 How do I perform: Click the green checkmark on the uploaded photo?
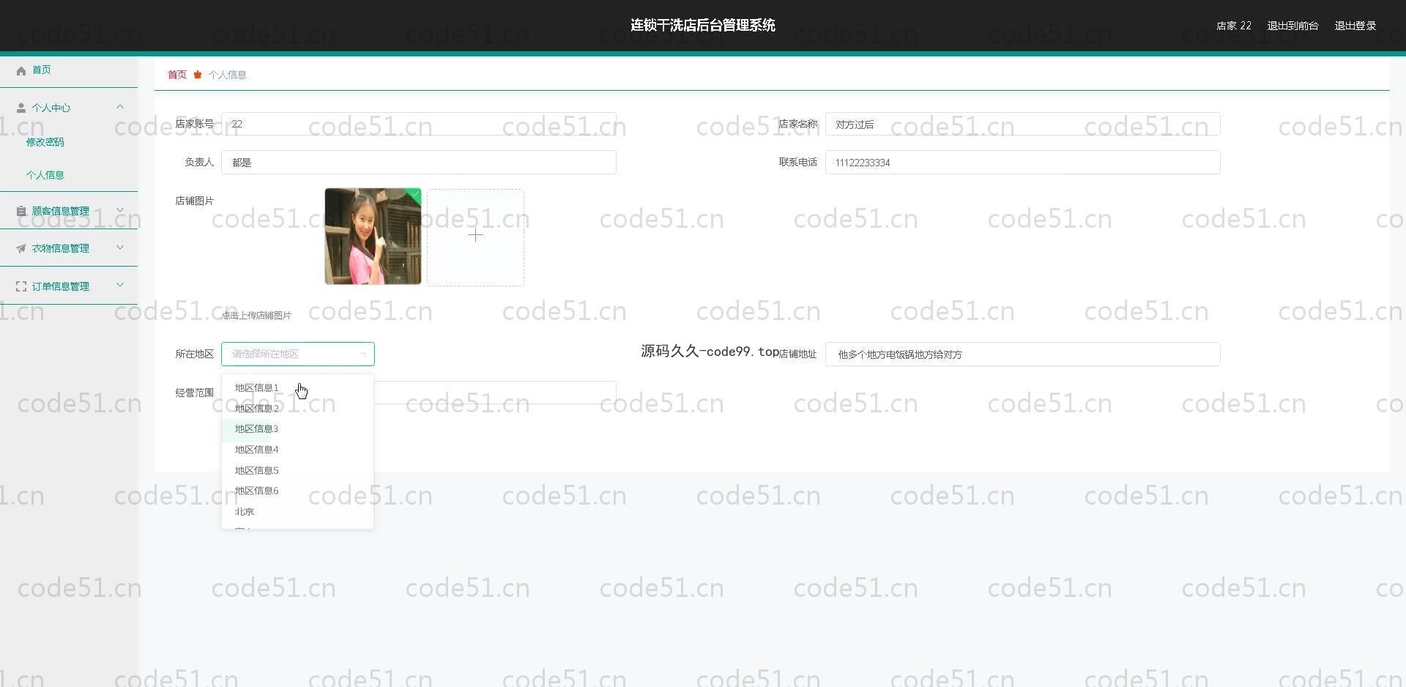pos(415,194)
